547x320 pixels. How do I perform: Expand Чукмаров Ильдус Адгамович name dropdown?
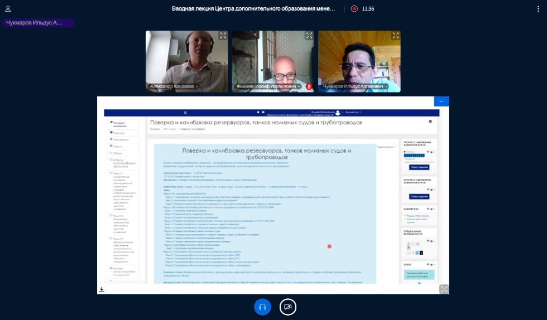click(386, 87)
